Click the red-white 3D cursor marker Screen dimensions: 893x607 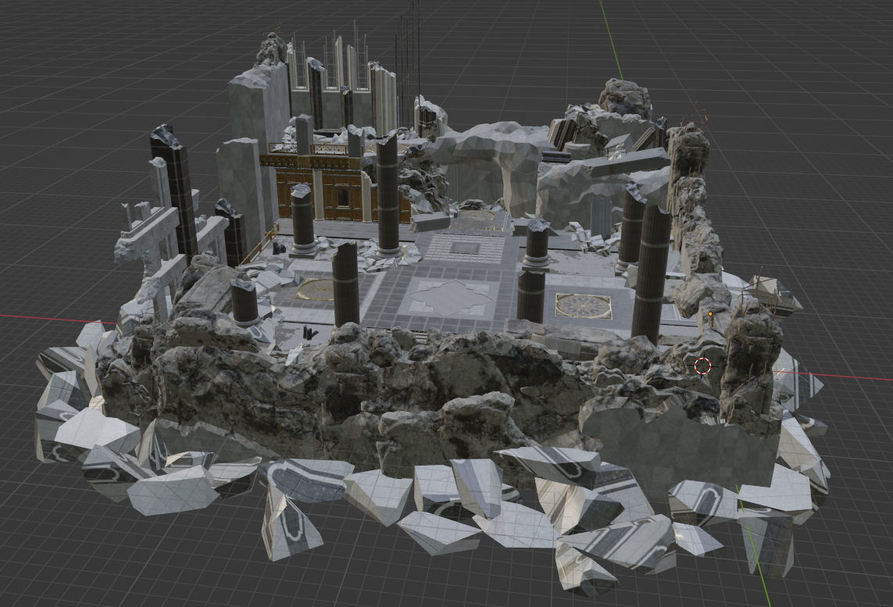coord(701,364)
